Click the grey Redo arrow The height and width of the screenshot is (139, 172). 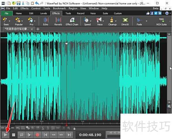42,3
